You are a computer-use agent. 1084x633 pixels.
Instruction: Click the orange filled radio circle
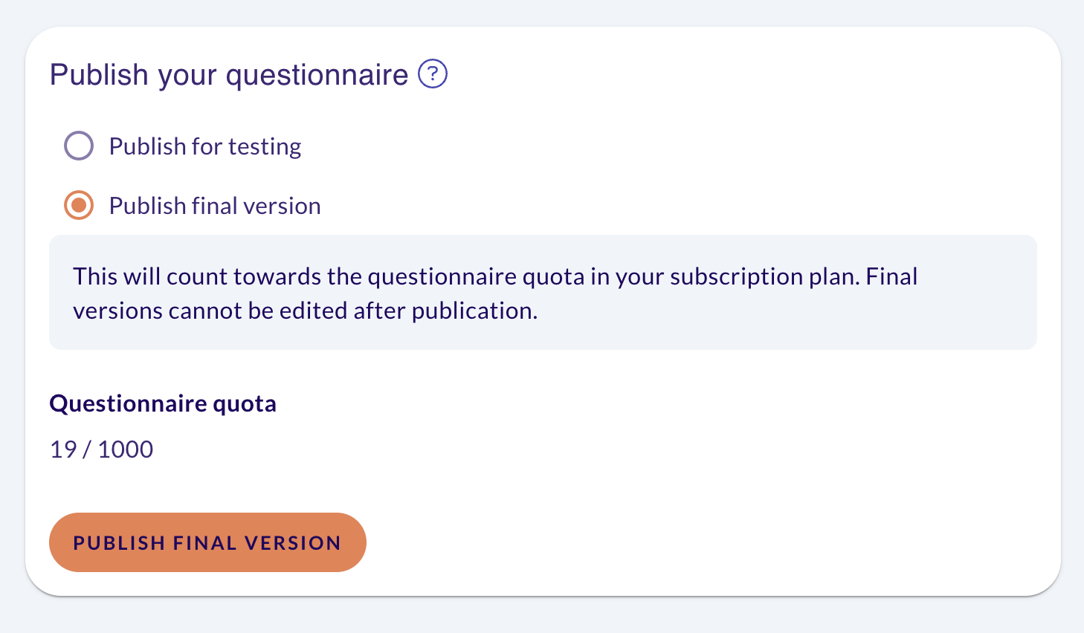pos(79,205)
